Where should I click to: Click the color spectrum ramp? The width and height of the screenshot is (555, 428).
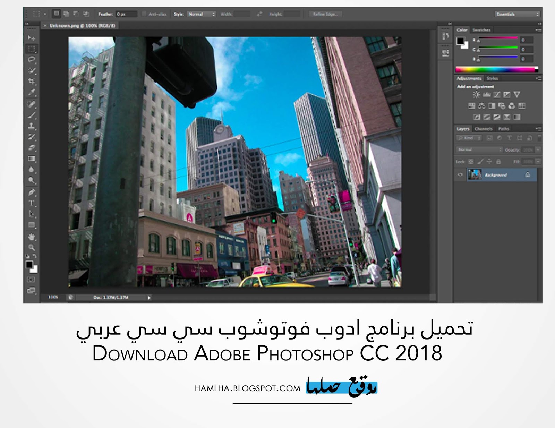(x=497, y=69)
